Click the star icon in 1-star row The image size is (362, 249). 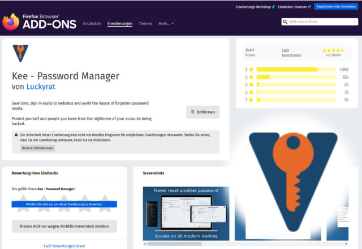point(251,100)
